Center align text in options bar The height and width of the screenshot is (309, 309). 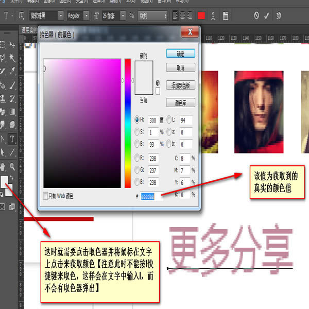[x=182, y=15]
